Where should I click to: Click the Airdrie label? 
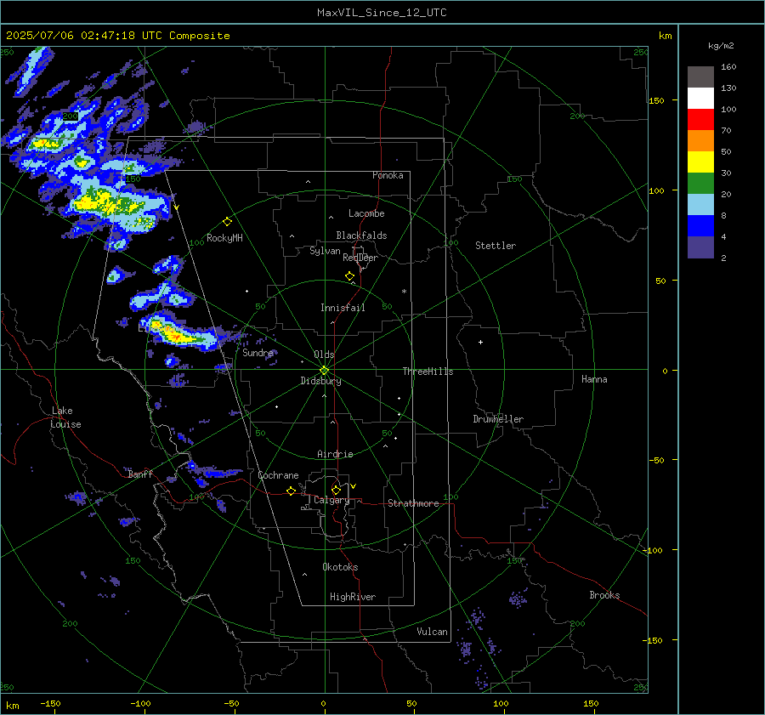(x=335, y=454)
